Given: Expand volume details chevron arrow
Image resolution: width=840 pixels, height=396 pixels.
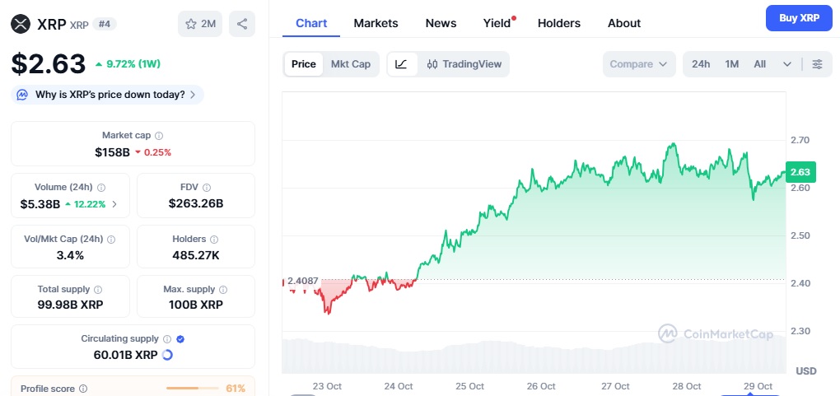Looking at the screenshot, I should coord(114,204).
